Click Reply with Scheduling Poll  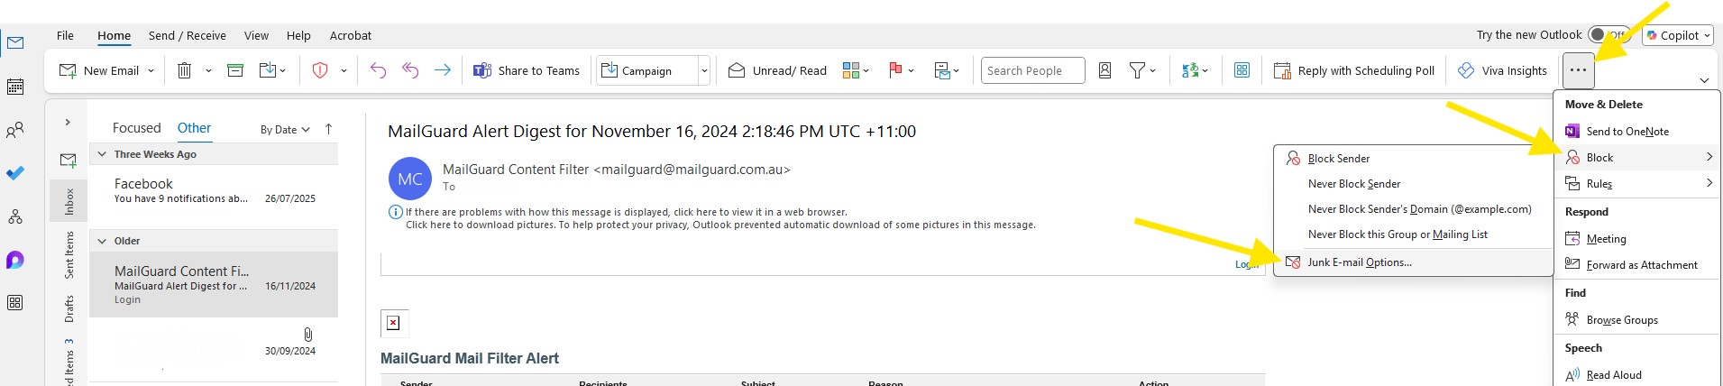coord(1354,70)
